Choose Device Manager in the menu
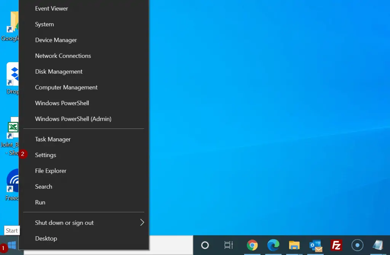 click(56, 40)
